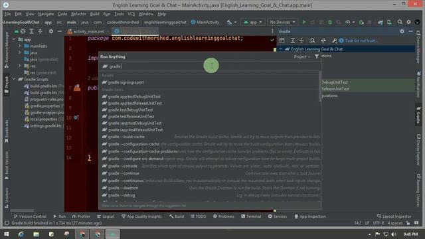This screenshot has height=239, width=425.
Task: Open settings.gradle.kts in Project tree
Action: (x=44, y=125)
